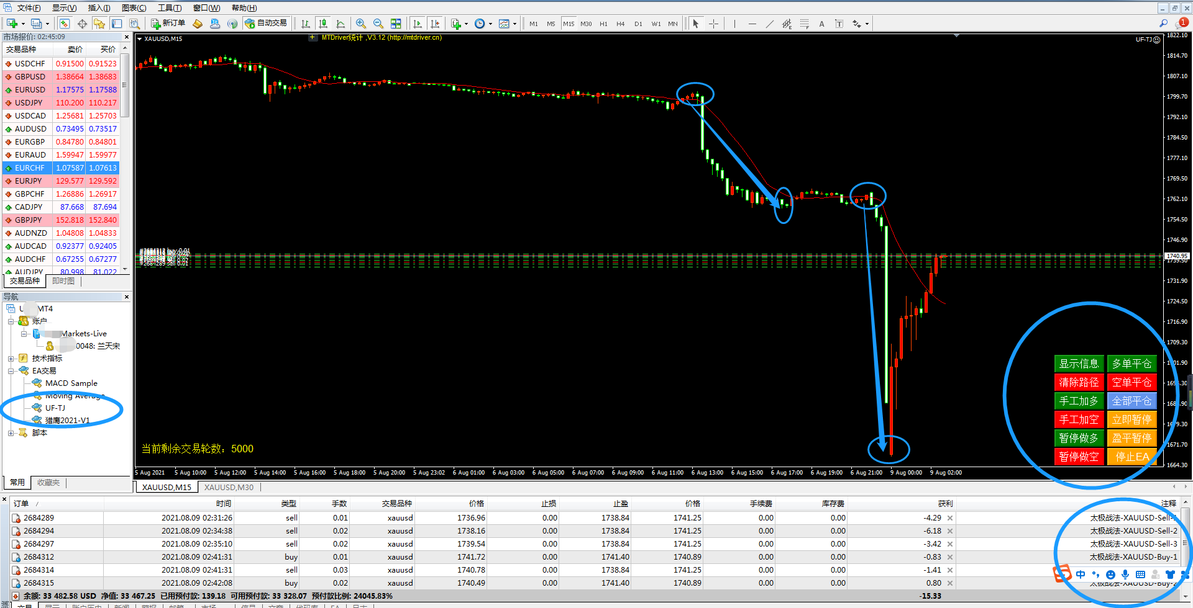The height and width of the screenshot is (608, 1193).
Task: Expand the 脚本 tree node
Action: (x=11, y=433)
